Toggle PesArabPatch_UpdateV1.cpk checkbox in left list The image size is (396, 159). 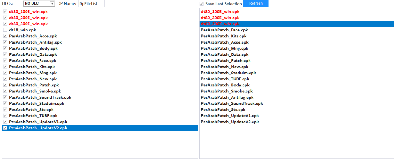(x=5, y=122)
